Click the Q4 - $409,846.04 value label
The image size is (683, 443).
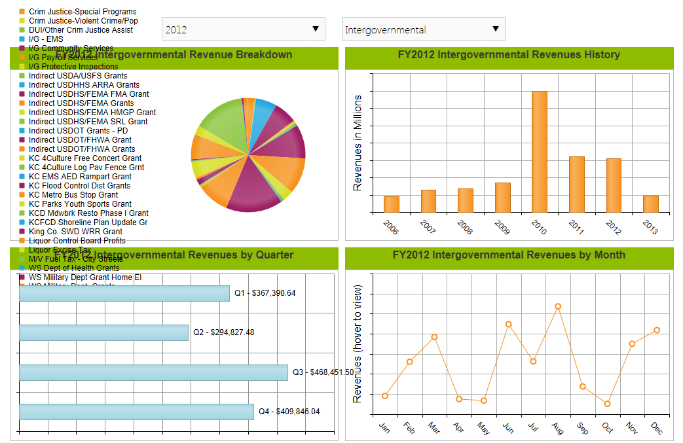(x=289, y=411)
